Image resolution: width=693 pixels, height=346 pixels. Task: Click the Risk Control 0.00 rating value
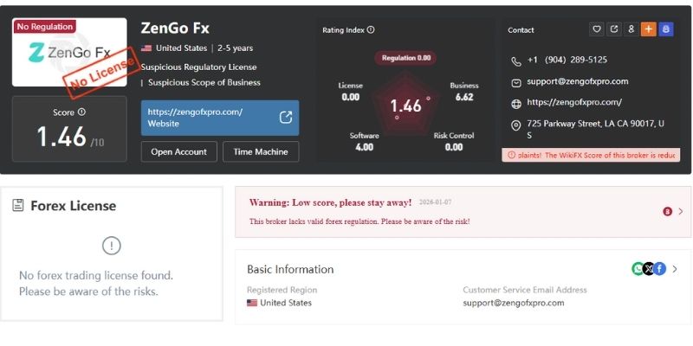454,146
